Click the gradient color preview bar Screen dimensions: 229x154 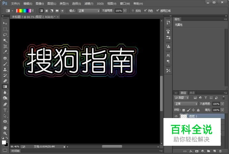coord(23,11)
